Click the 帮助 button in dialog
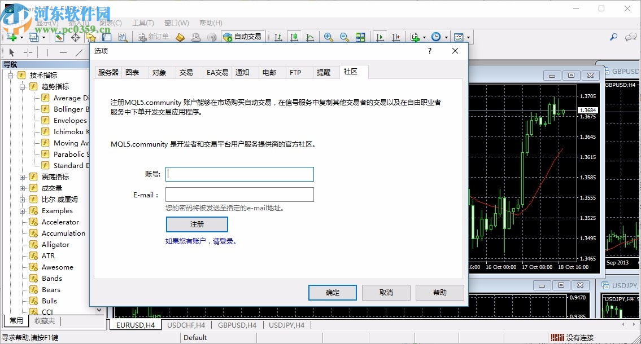 (x=440, y=293)
